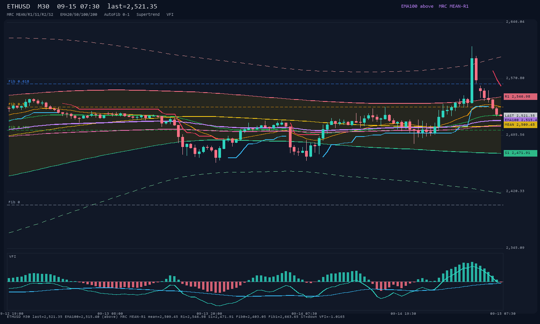Select the 09-14 07:30 time axis label
The width and height of the screenshot is (540, 324).
pos(304,314)
